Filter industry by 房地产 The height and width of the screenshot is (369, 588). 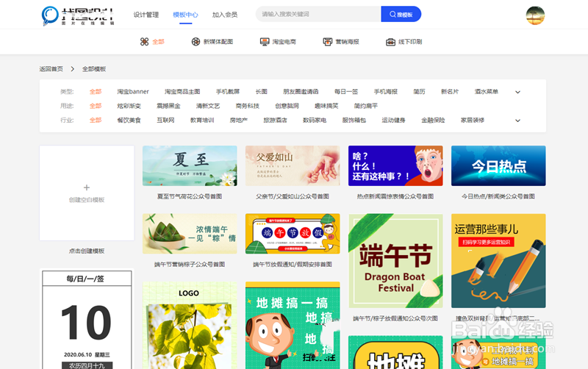coord(238,120)
